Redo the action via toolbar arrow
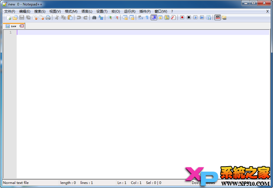The width and height of the screenshot is (273, 188). coord(85,18)
